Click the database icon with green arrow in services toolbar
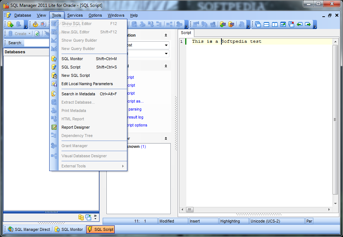343x237 pixels. [x=223, y=24]
